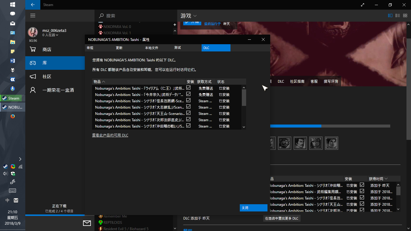The height and width of the screenshot is (231, 411).
Task: Open File Explorer from the taskbar
Action: click(x=13, y=42)
